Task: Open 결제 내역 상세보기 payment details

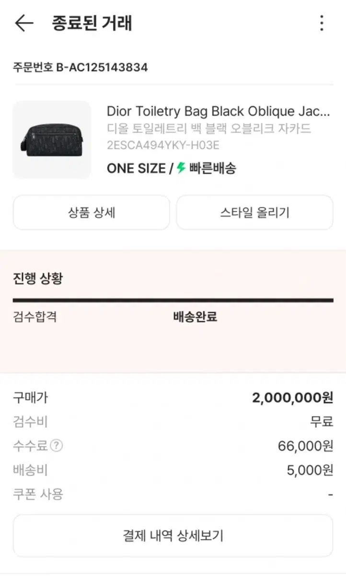Action: (x=173, y=536)
